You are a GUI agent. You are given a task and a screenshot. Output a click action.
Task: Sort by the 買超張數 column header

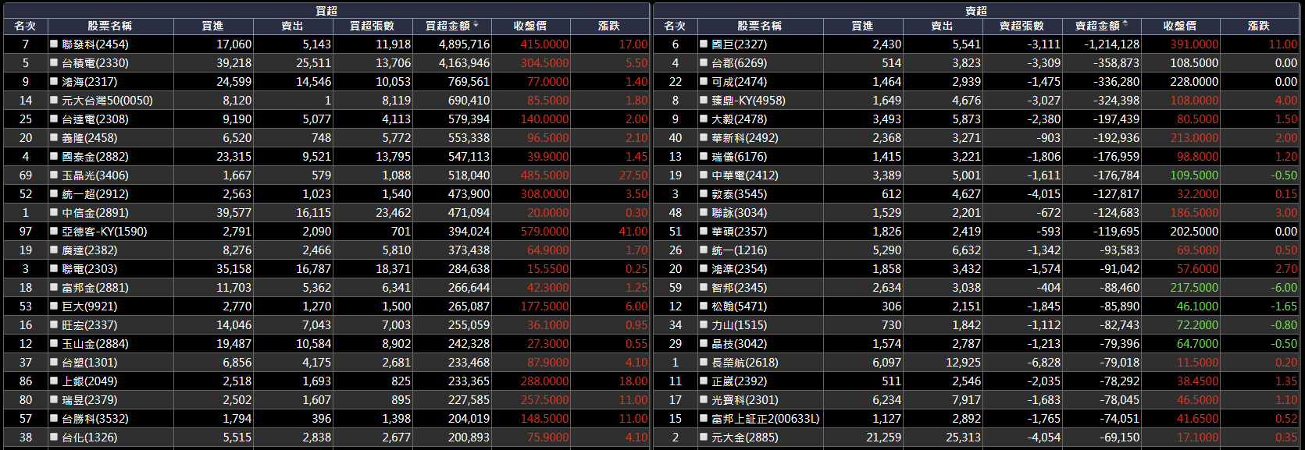[x=372, y=27]
